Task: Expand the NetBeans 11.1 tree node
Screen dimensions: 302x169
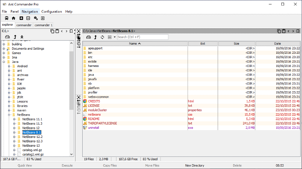Action: click(14, 119)
